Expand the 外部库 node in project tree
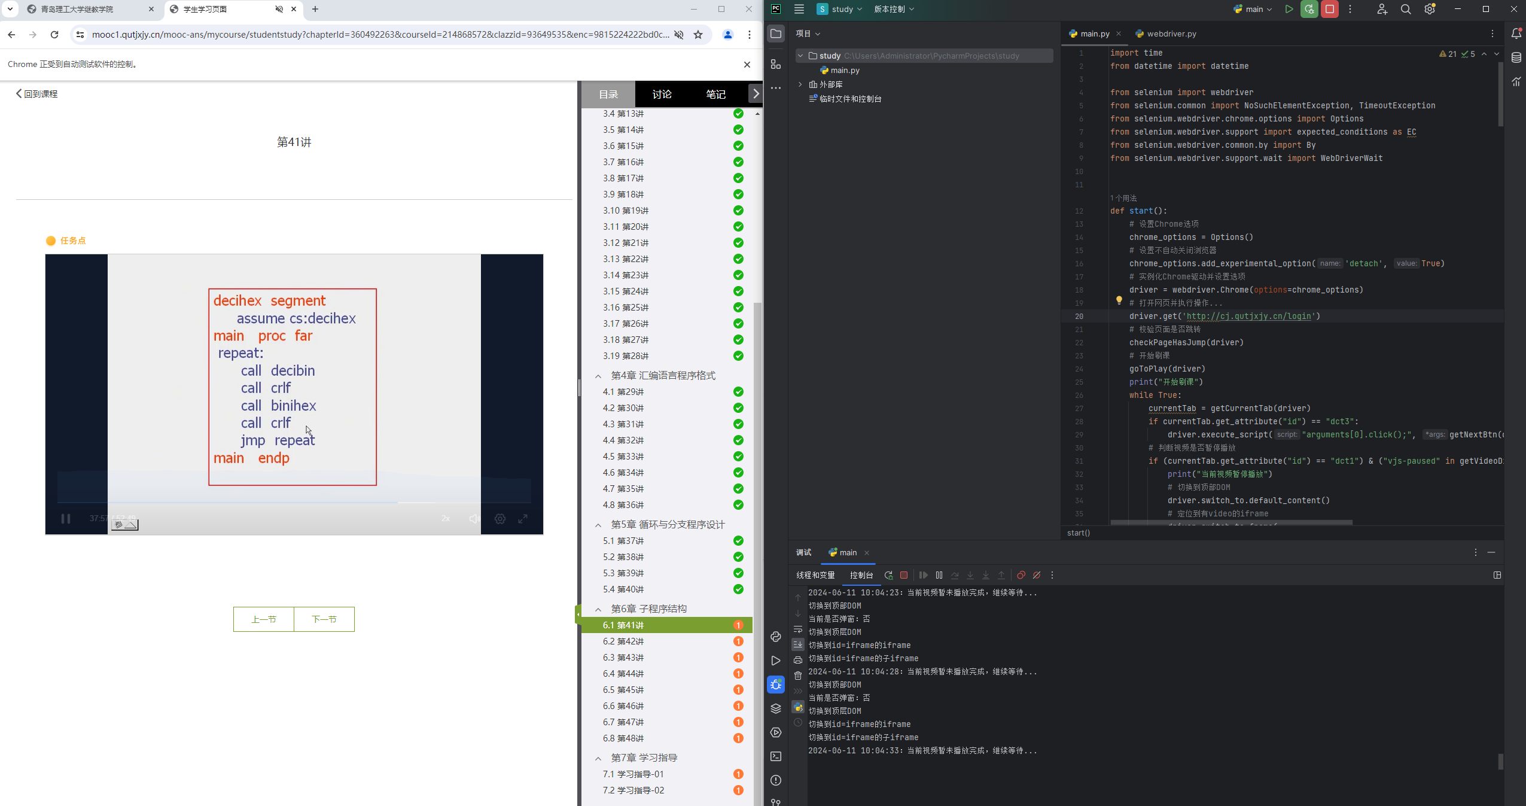This screenshot has height=806, width=1526. point(800,84)
